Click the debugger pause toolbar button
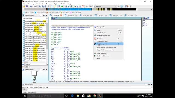Viewport: 175px width, 98px height. click(90, 7)
